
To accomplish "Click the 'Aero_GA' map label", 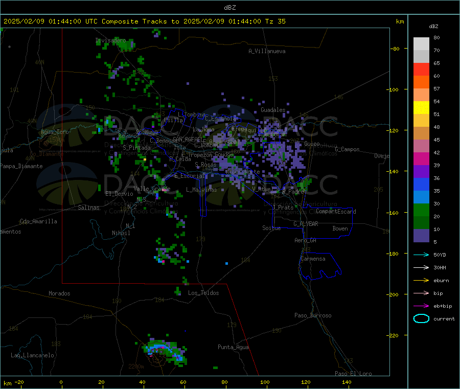I will (x=305, y=241).
